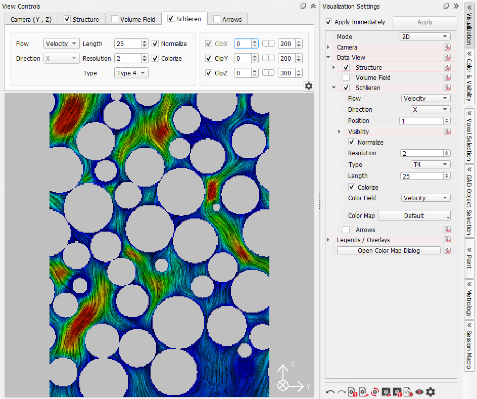Open the Mode 2D dropdown
This screenshot has height=399, width=477.
[x=424, y=36]
